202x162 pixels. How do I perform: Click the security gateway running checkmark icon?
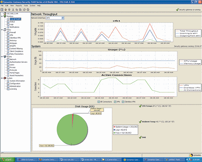177,10
